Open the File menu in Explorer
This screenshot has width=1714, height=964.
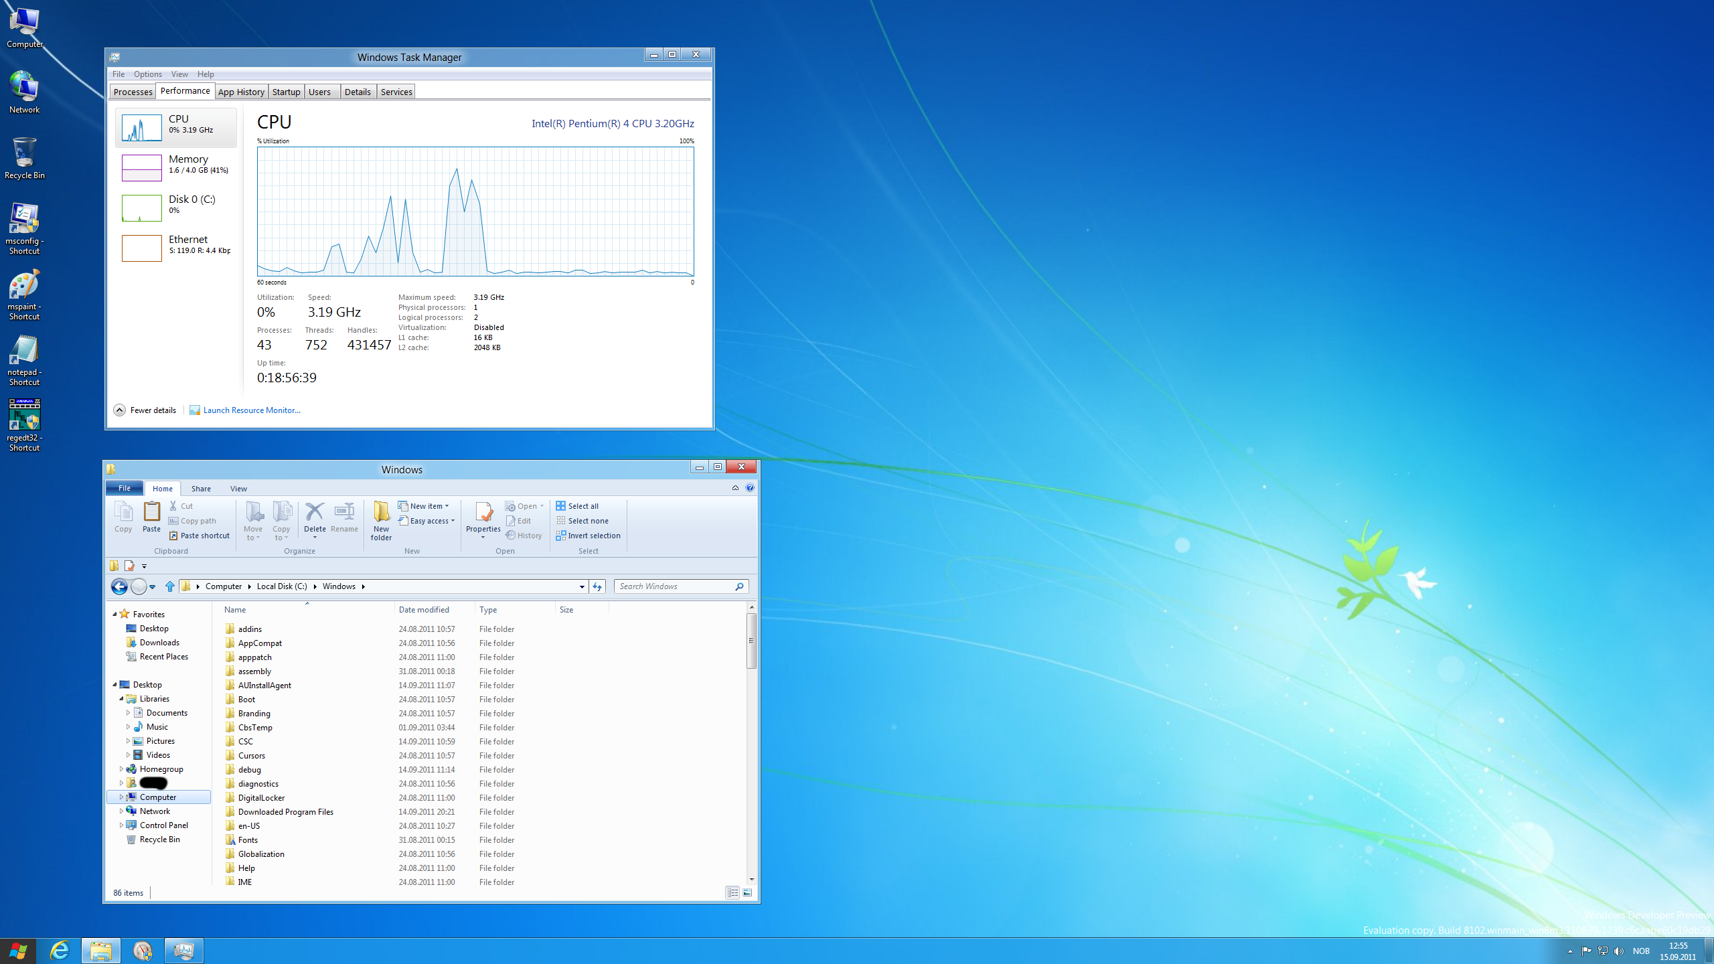pyautogui.click(x=125, y=488)
